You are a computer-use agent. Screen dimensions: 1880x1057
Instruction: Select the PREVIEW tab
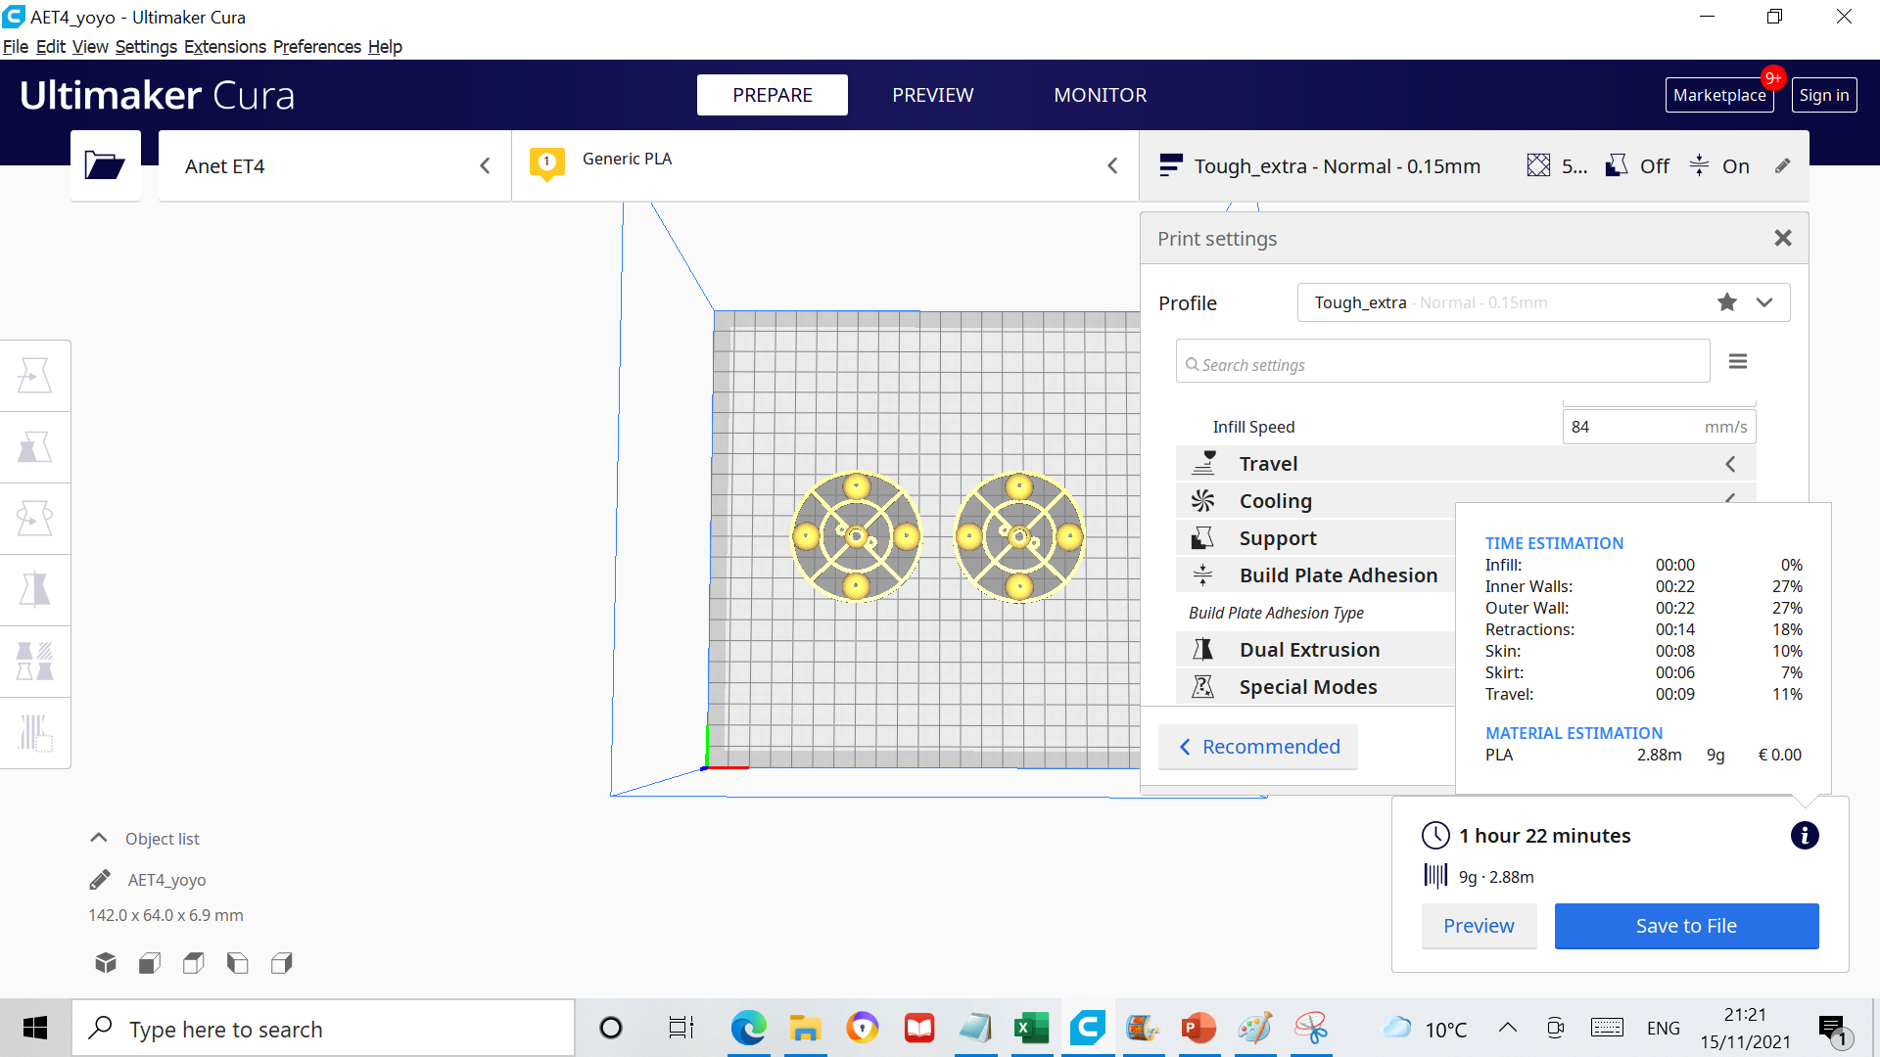932,94
